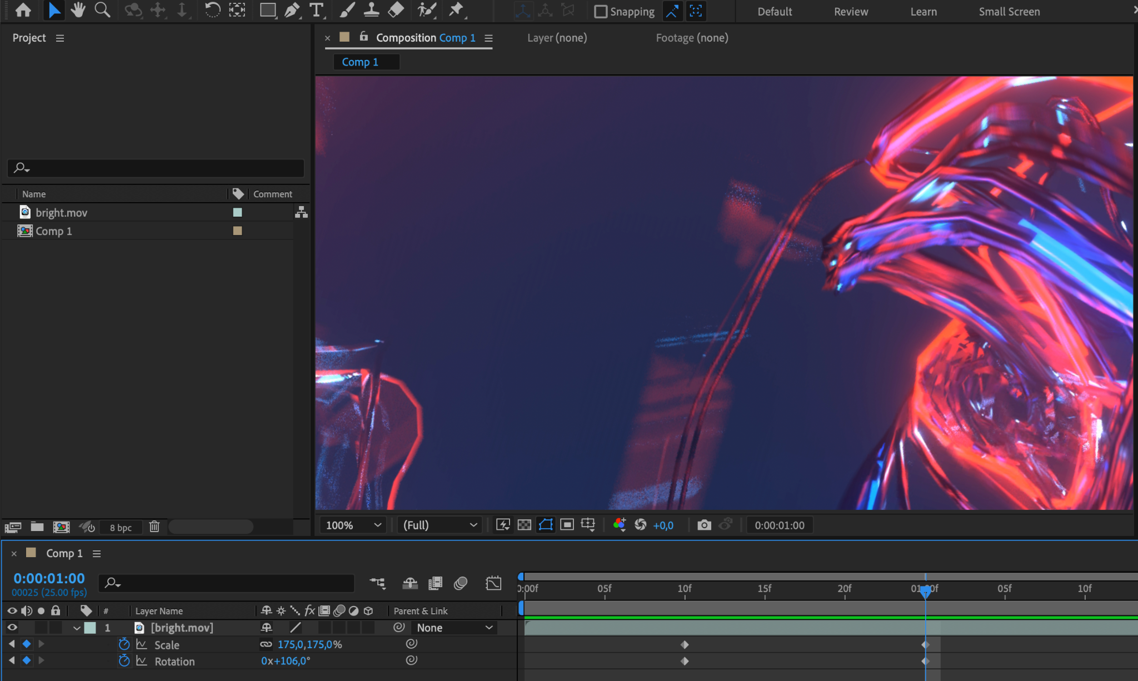Switch to the Layer (none) tab
The width and height of the screenshot is (1138, 681).
click(x=557, y=38)
